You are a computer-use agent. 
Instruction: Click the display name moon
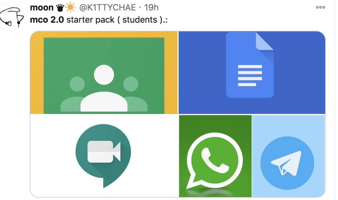[x=42, y=8]
